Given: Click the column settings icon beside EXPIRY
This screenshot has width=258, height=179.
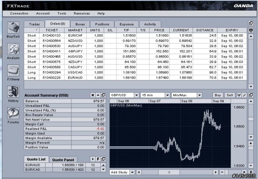Looking at the screenshot, I should click(251, 30).
